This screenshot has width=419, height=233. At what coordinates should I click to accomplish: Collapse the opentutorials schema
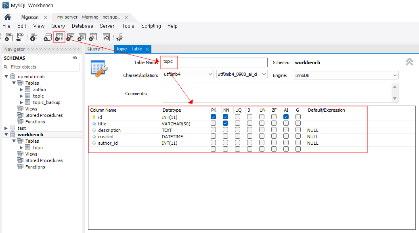tap(6, 76)
